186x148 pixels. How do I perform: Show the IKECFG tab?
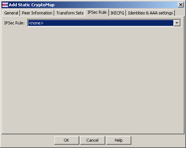tap(117, 13)
